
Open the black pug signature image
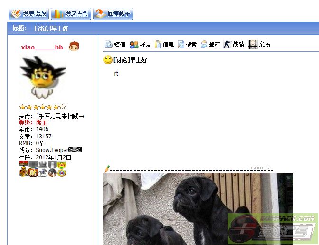pyautogui.click(x=197, y=208)
